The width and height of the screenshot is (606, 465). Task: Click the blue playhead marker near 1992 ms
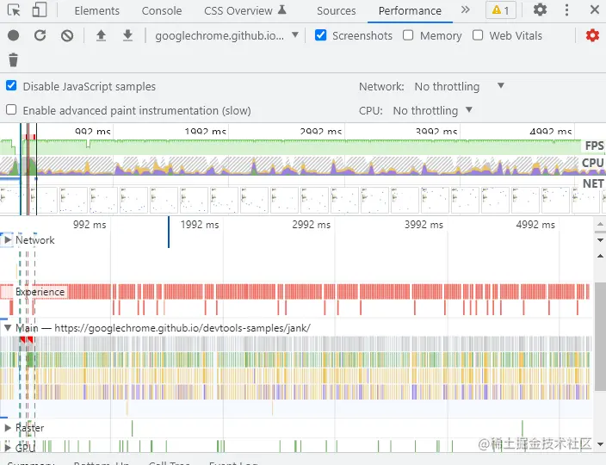169,232
